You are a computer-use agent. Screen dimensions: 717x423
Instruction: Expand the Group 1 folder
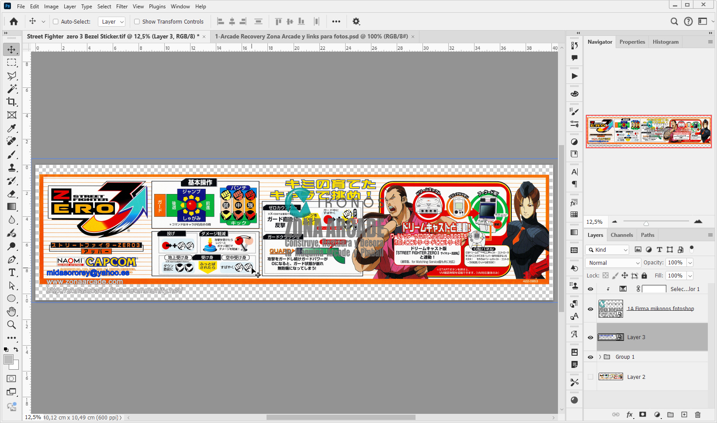601,357
